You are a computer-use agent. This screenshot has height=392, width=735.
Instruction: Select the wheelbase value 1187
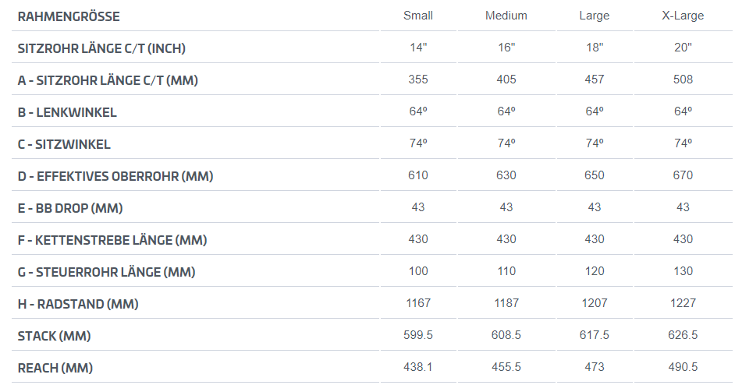point(506,303)
